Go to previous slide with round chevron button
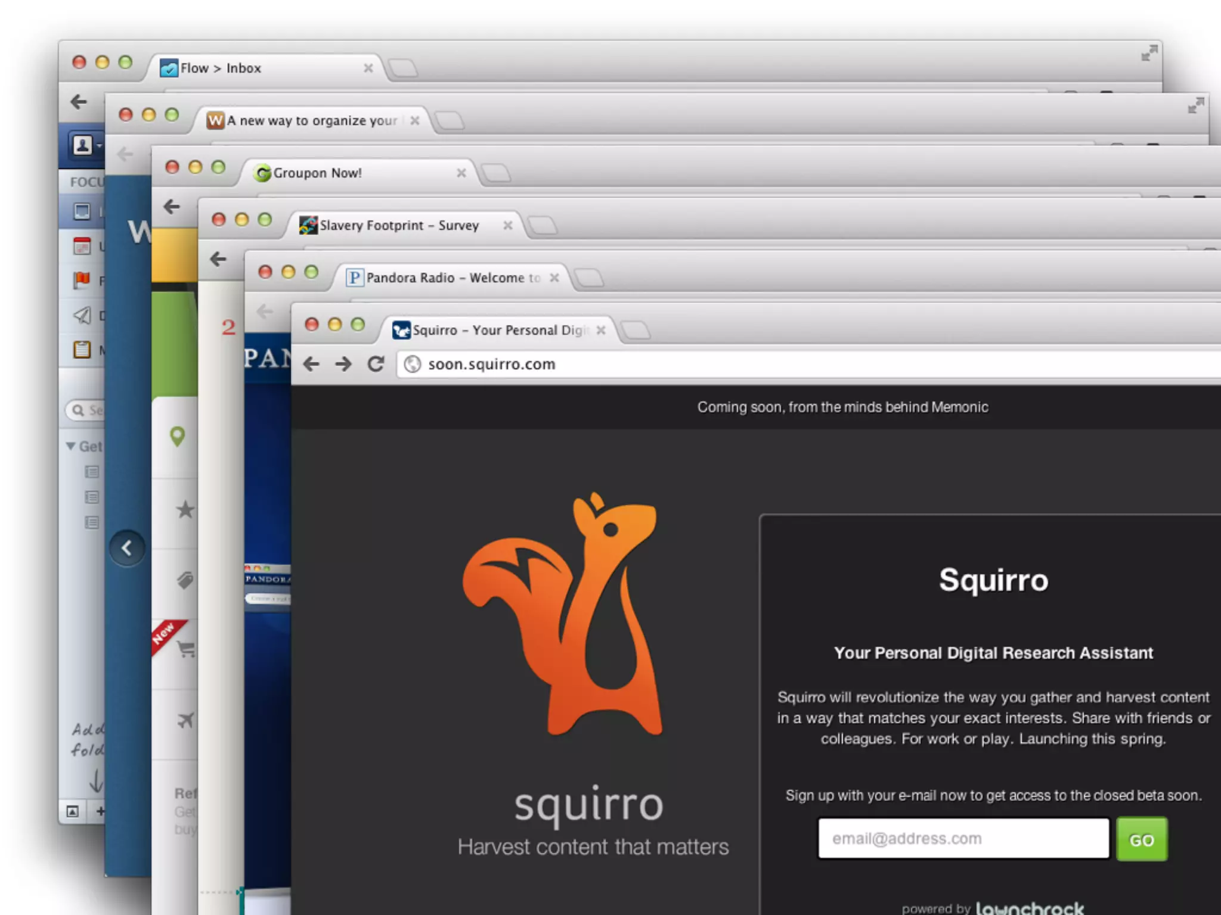 click(127, 548)
